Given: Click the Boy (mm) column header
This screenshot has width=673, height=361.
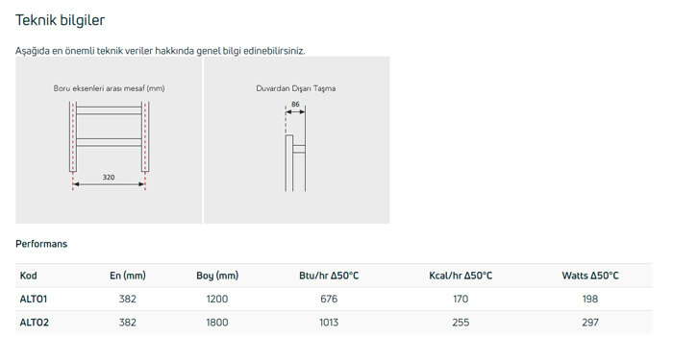Looking at the screenshot, I should pyautogui.click(x=217, y=276).
